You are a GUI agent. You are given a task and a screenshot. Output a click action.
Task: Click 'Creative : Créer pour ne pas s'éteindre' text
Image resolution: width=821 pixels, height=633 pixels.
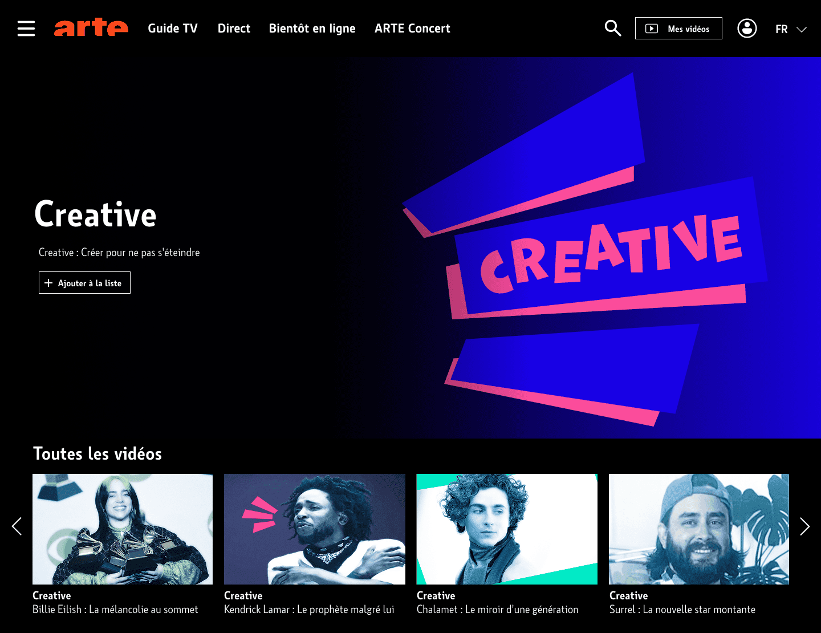(119, 253)
